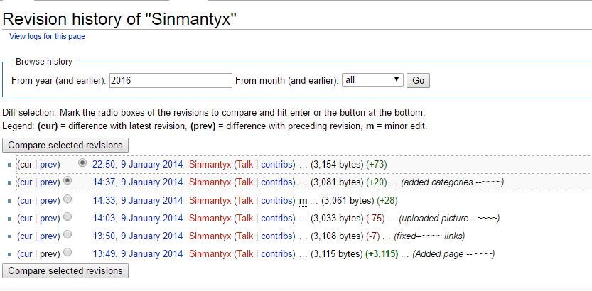
Task: Select the radio button for 14:37 revision
Action: tap(68, 180)
